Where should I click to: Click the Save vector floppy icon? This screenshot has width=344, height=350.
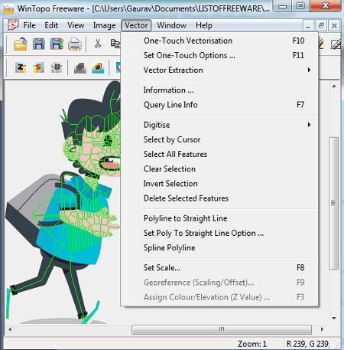(57, 44)
